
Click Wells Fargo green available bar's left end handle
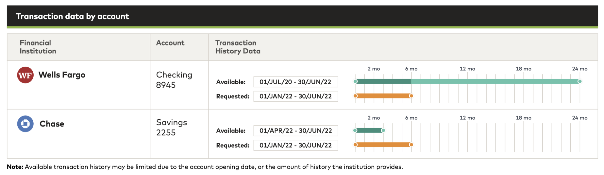(x=355, y=81)
